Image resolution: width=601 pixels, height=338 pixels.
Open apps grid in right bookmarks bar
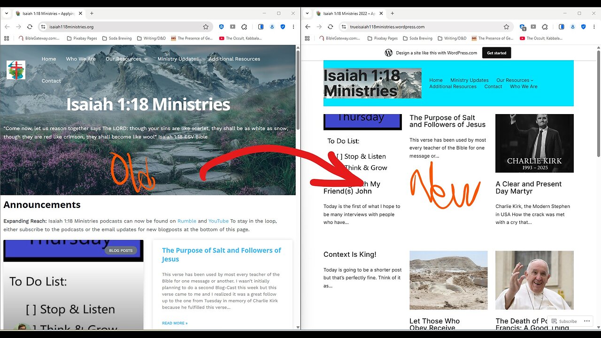pos(307,38)
